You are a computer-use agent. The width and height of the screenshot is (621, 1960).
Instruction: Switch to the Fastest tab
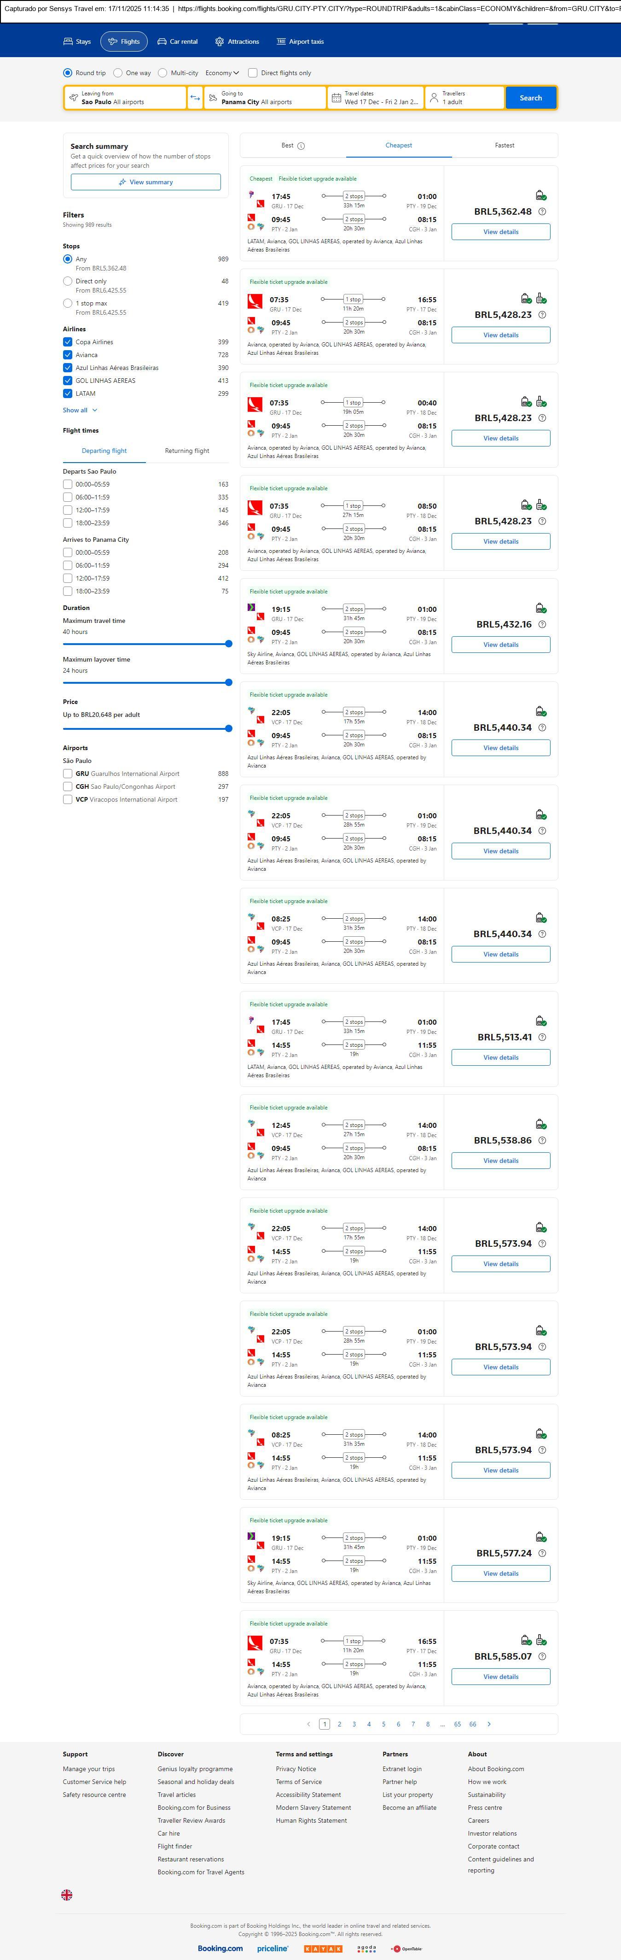[504, 145]
